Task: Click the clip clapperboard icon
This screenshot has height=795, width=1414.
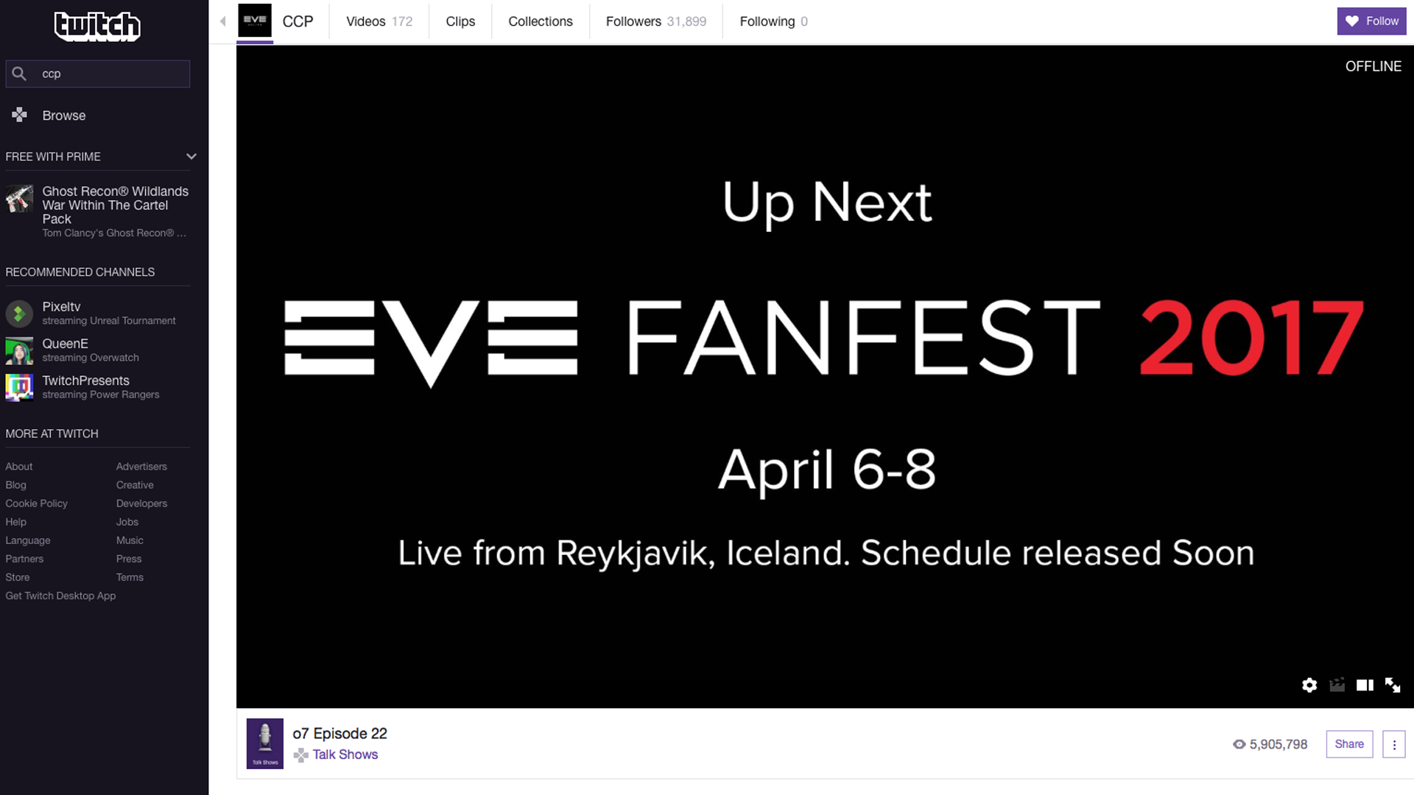Action: tap(1337, 685)
